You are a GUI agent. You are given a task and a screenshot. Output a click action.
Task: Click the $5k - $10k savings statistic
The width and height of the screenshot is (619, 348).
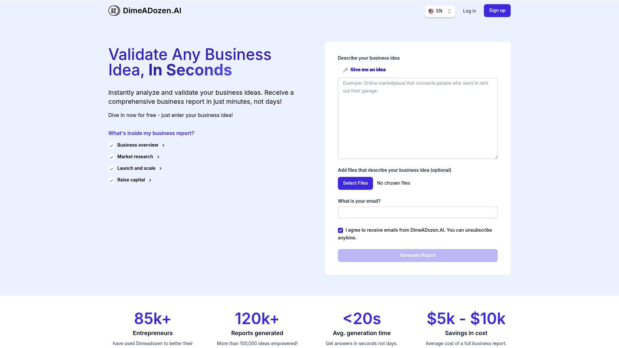click(x=466, y=329)
